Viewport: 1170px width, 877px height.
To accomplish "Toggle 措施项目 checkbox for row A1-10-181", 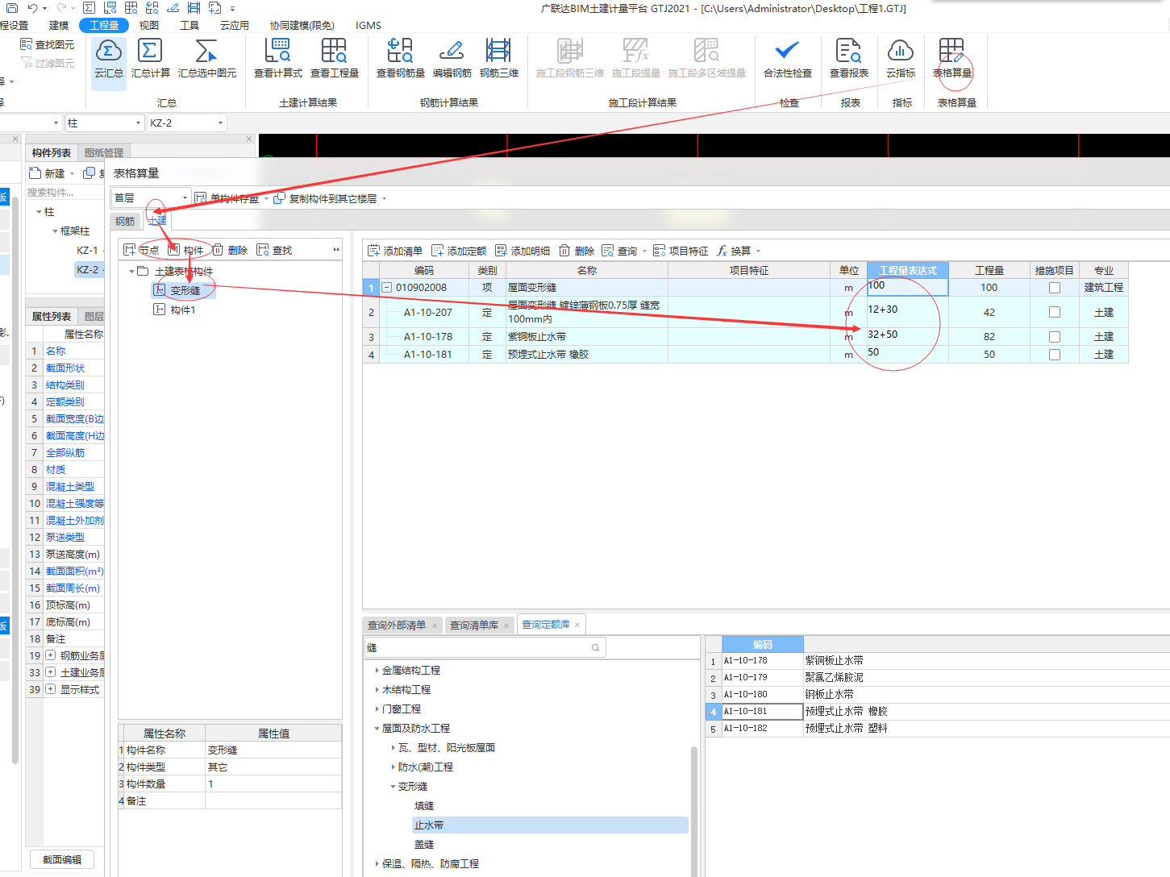I will (x=1054, y=355).
